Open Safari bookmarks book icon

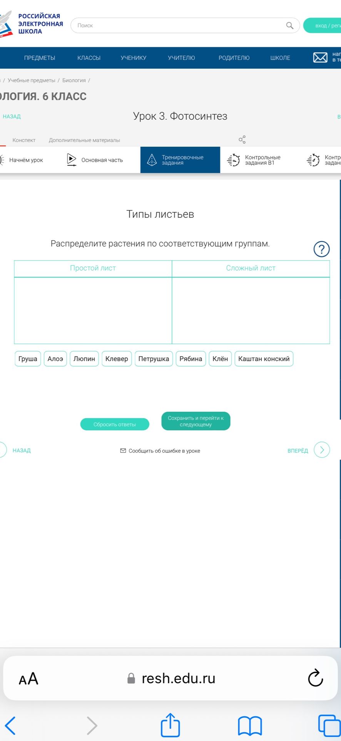[250, 726]
